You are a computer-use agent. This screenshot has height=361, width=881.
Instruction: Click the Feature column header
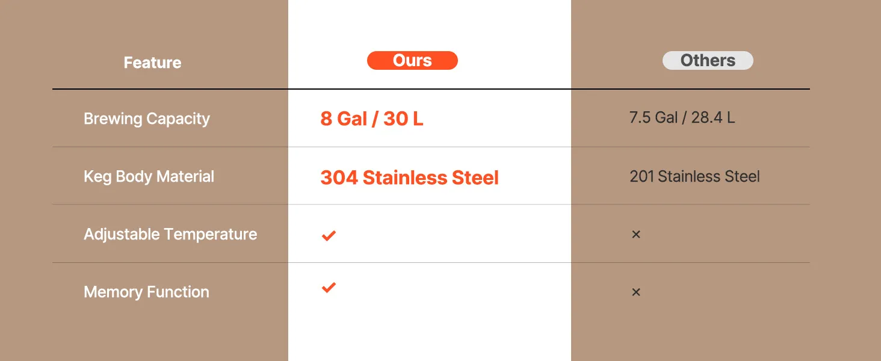pos(152,63)
